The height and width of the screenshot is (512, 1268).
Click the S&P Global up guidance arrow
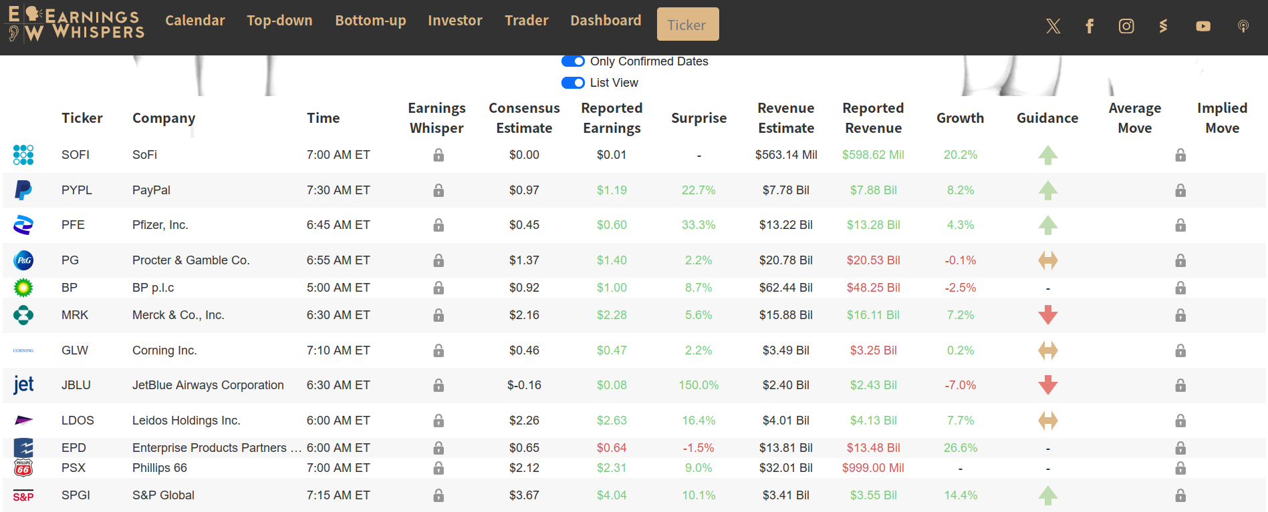(1047, 495)
